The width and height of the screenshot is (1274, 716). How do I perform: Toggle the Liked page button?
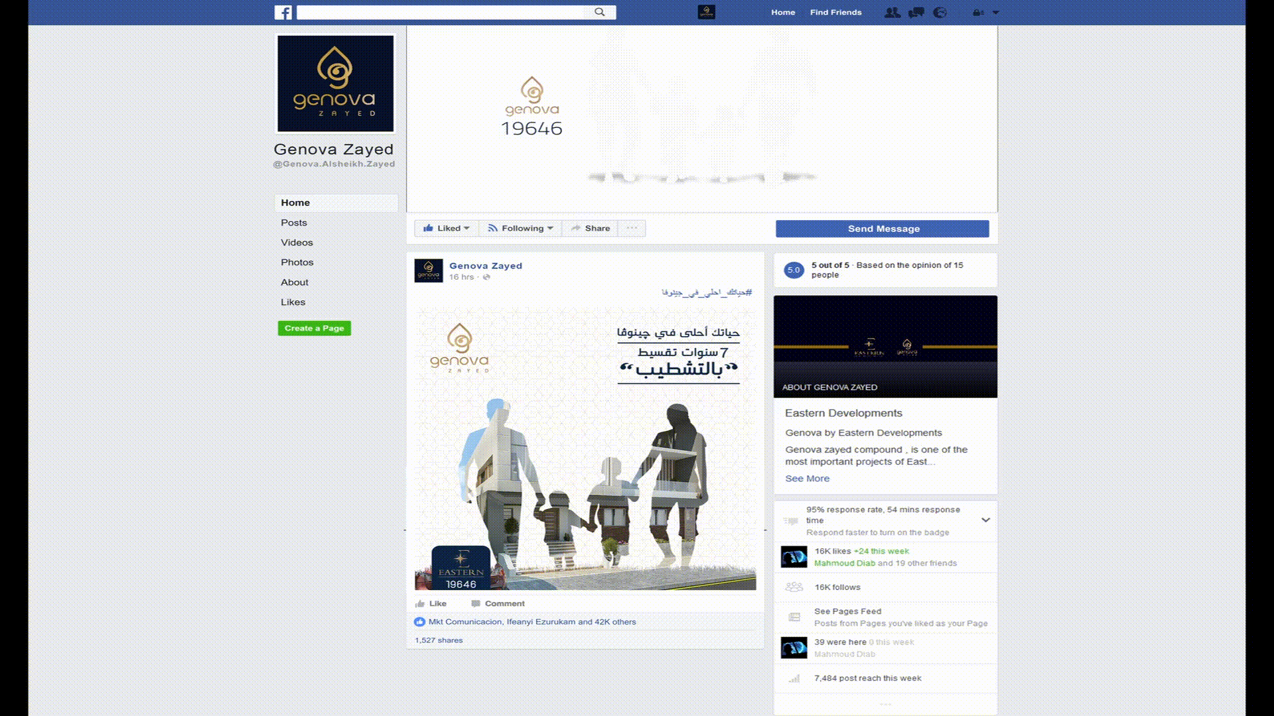(446, 228)
